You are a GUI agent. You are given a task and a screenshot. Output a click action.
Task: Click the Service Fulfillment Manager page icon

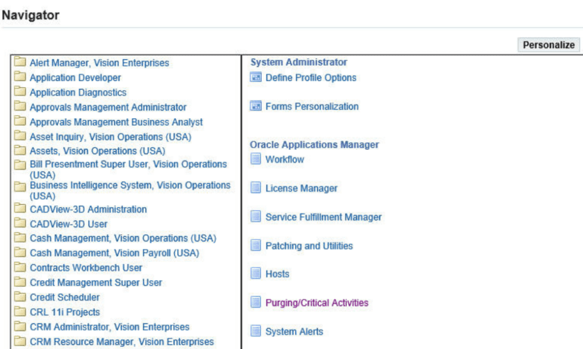(x=256, y=217)
